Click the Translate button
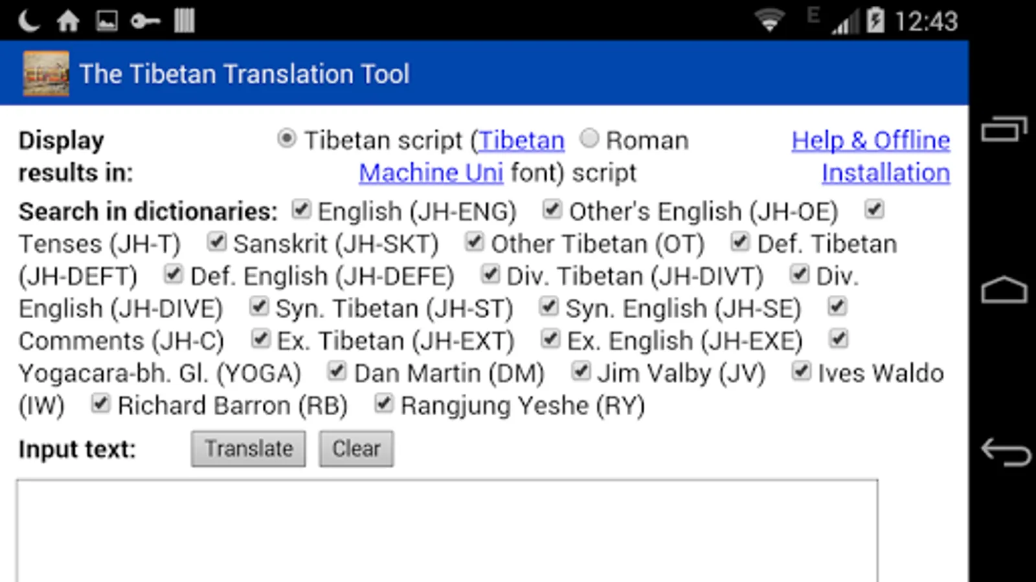The width and height of the screenshot is (1036, 582). pyautogui.click(x=248, y=449)
